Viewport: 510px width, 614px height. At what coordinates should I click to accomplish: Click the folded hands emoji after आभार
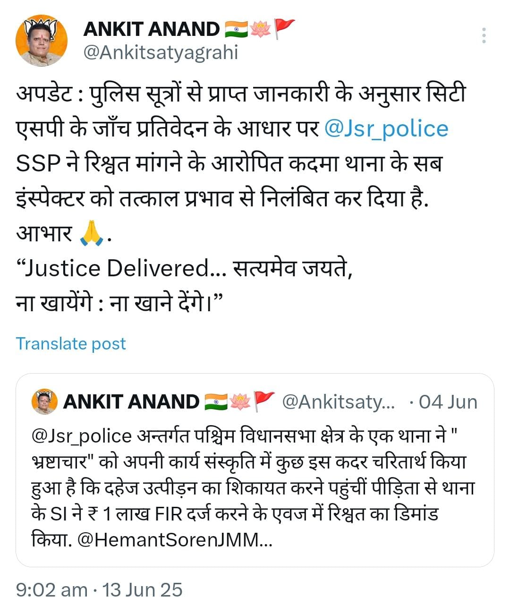pos(92,234)
